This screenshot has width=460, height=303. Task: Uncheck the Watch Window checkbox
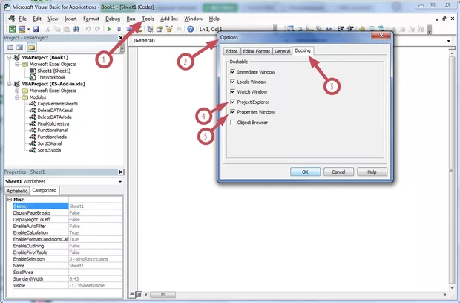click(233, 91)
